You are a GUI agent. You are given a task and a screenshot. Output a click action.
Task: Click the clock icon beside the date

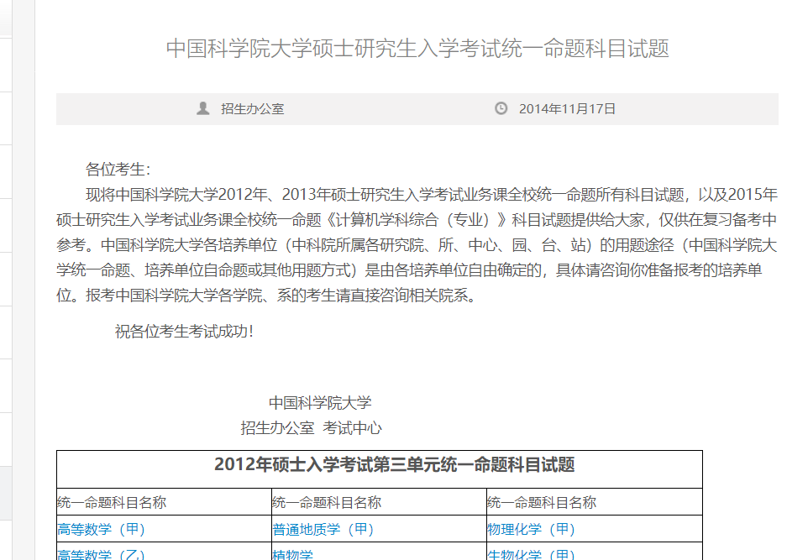pos(501,107)
